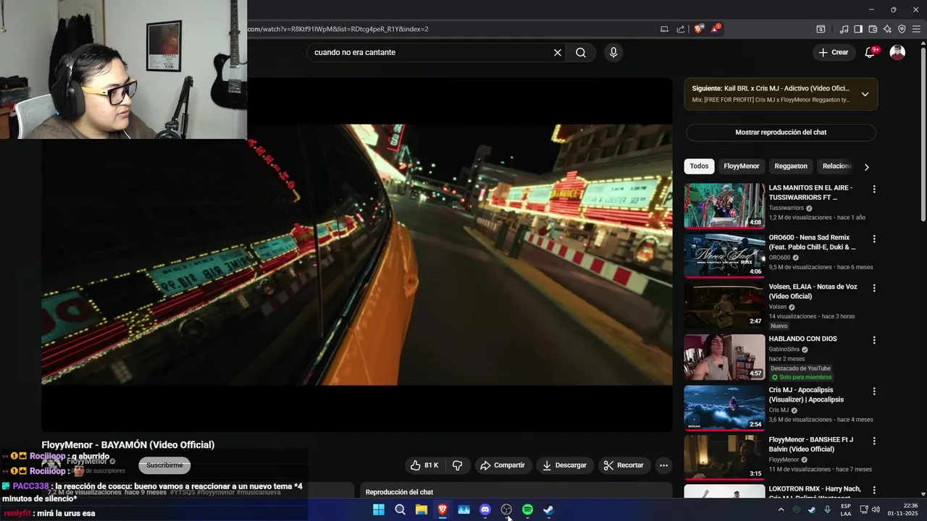Open LAS MANITOS EN EL AIRE thumbnail
This screenshot has height=521, width=927.
[x=724, y=206]
